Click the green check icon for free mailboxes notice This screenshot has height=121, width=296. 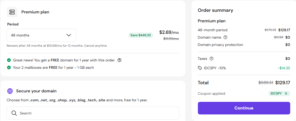tap(9, 67)
